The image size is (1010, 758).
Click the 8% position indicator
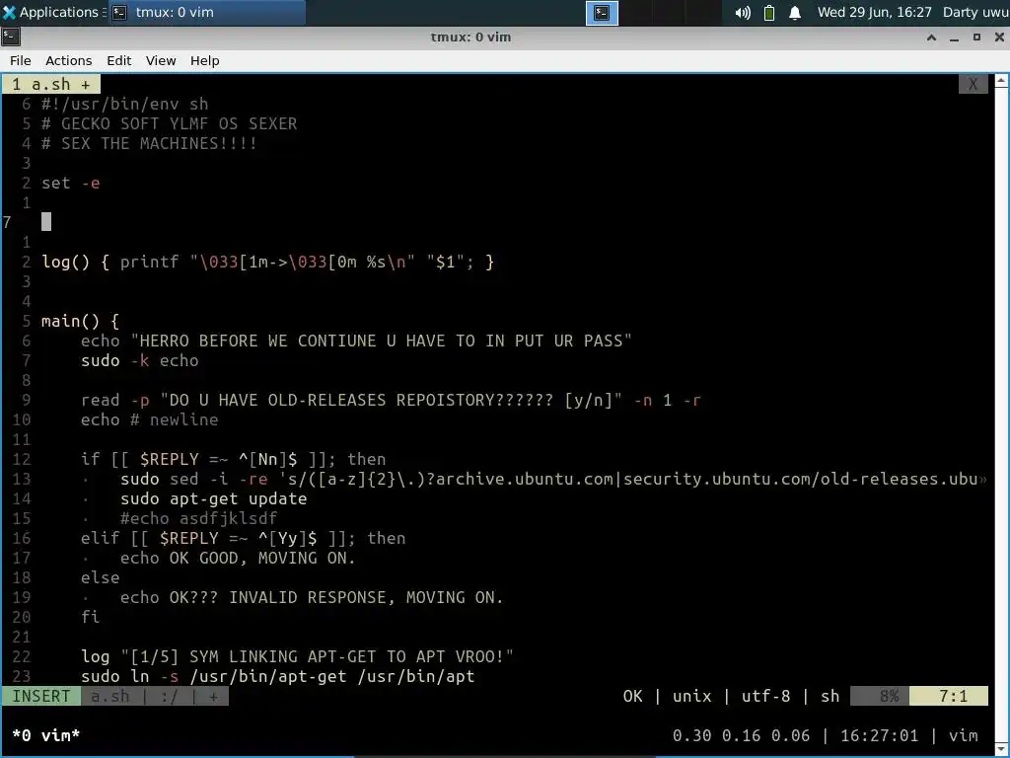point(880,696)
